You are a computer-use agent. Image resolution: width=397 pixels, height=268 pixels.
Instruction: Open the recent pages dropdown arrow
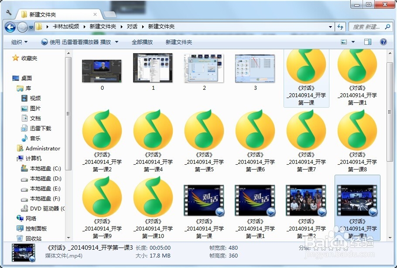tap(31, 27)
